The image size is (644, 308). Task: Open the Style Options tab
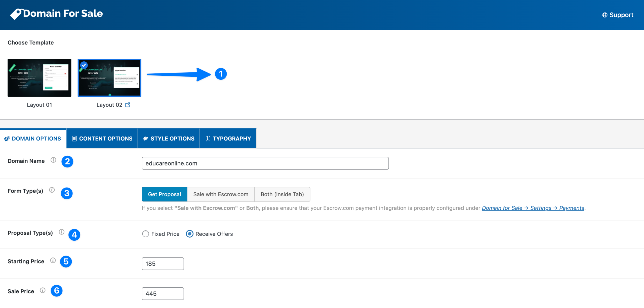tap(169, 138)
